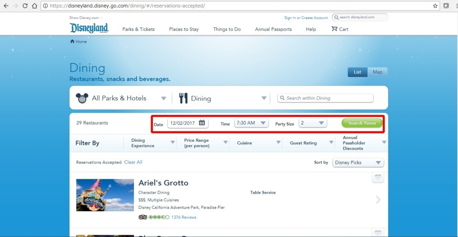458x237 pixels.
Task: Click the Reservations Accepted filter text
Action: coord(99,162)
